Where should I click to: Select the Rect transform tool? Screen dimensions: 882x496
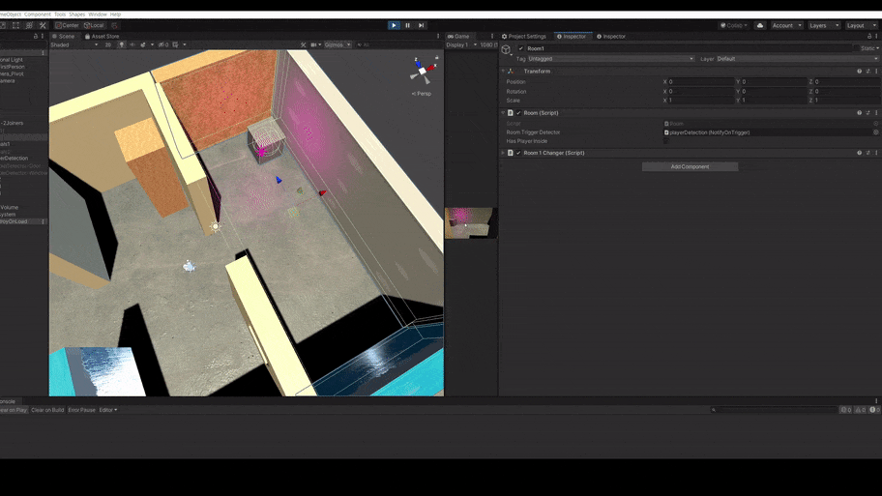coord(15,25)
